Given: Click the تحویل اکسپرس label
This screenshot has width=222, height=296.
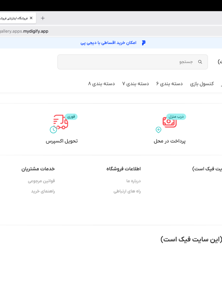Looking at the screenshot, I should pyautogui.click(x=62, y=141).
